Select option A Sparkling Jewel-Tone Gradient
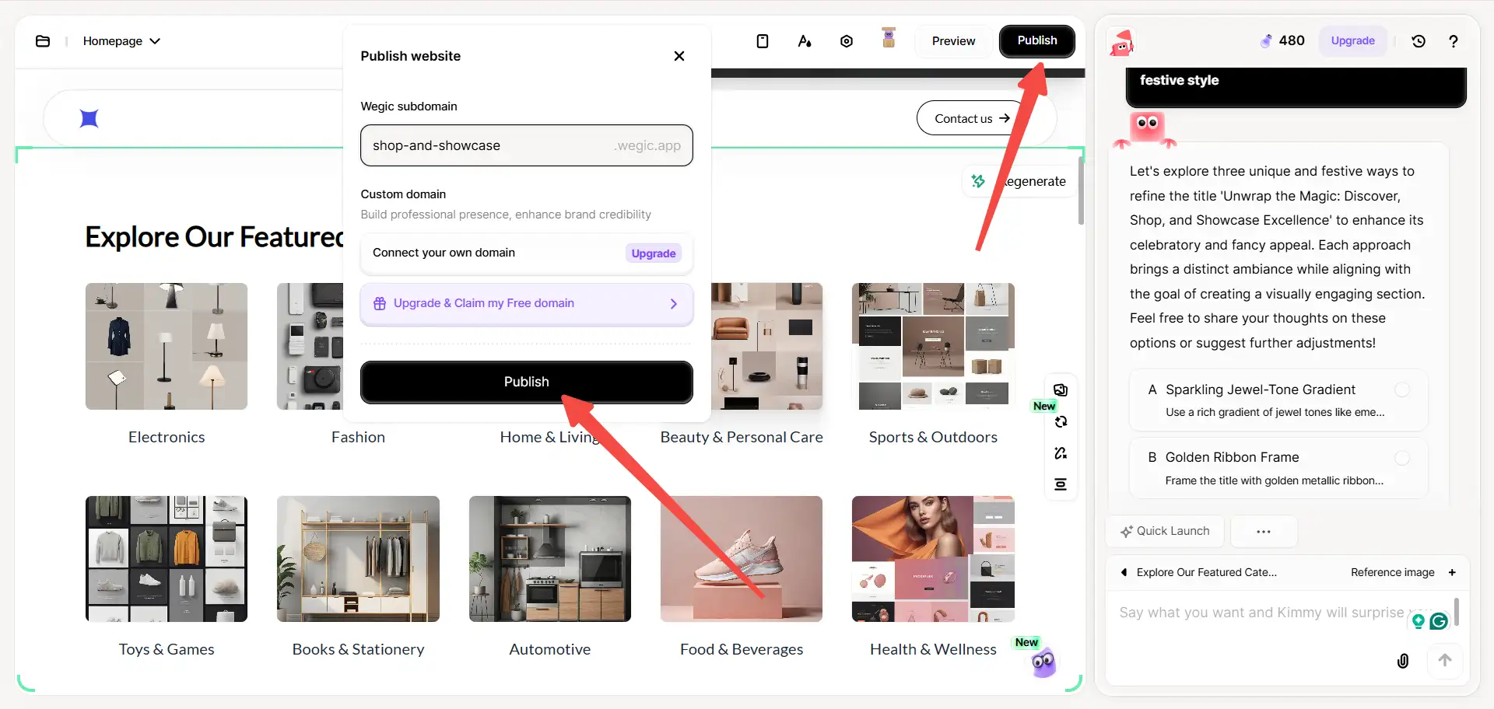Screen dimensions: 1494x709 click(x=1278, y=400)
